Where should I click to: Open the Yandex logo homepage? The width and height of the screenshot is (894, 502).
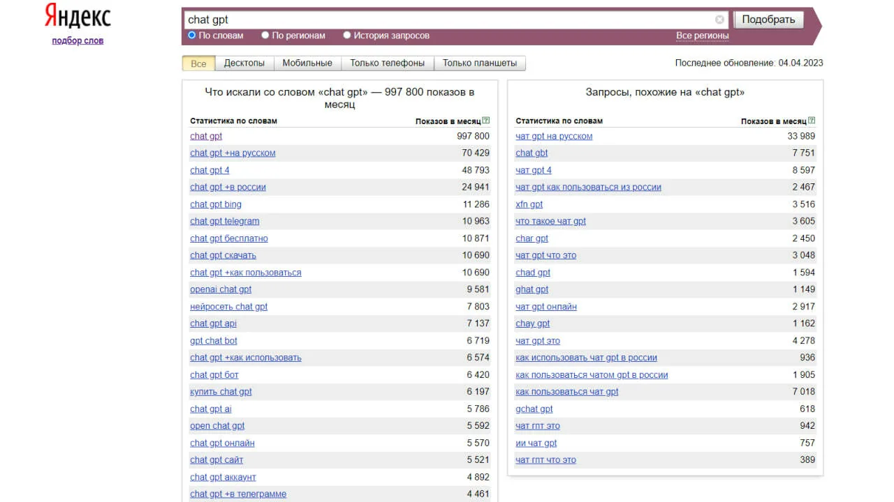point(78,17)
